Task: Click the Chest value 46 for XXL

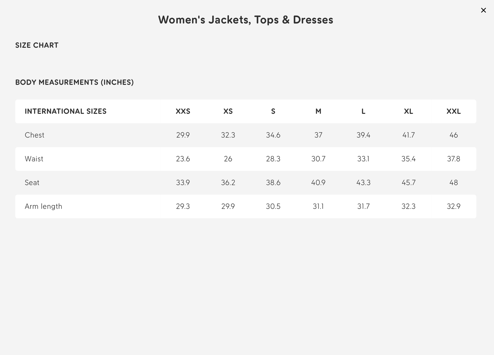Action: 453,135
